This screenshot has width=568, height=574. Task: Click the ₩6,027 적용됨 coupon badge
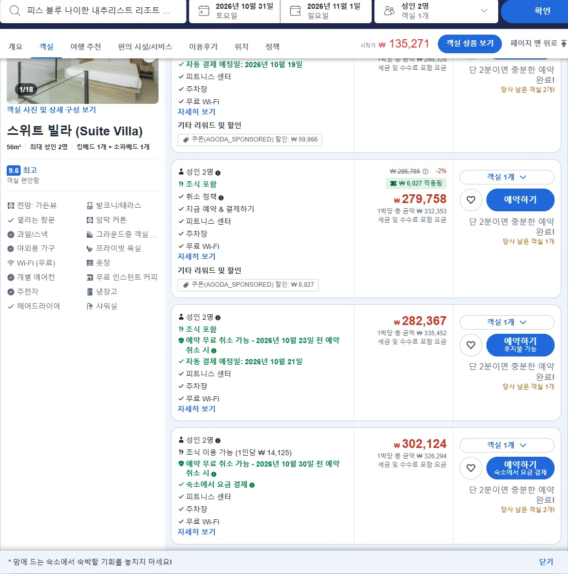416,183
